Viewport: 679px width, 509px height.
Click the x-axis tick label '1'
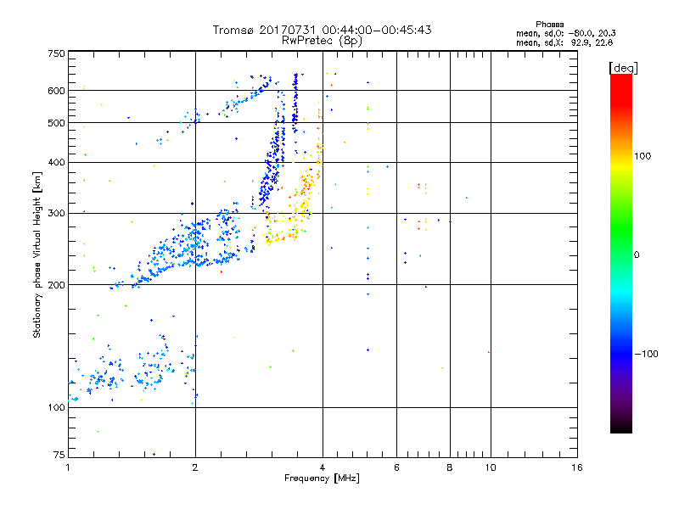[68, 467]
